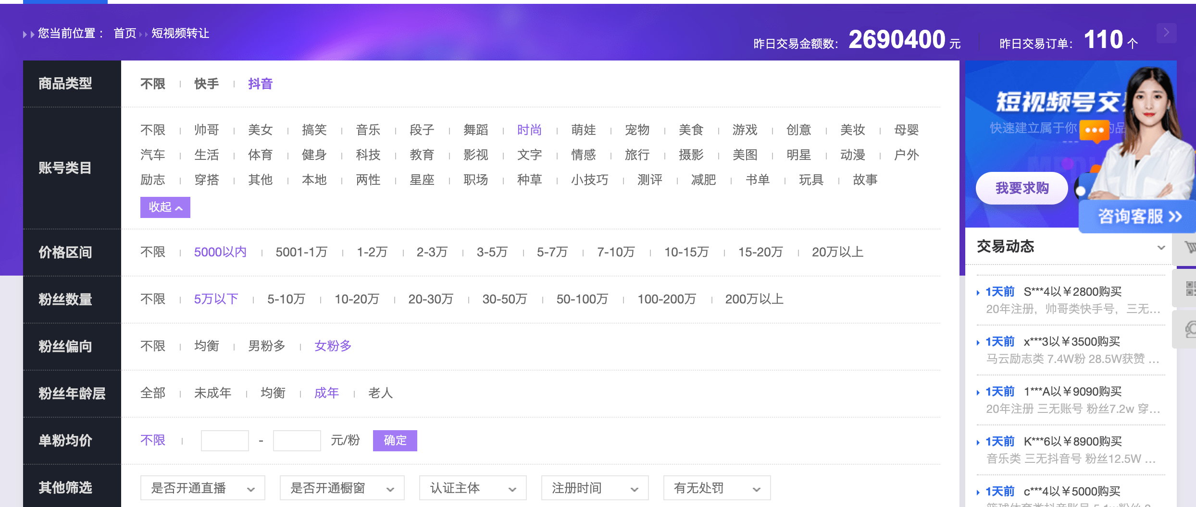Open the 认证主体 dropdown
The image size is (1196, 507).
[472, 488]
